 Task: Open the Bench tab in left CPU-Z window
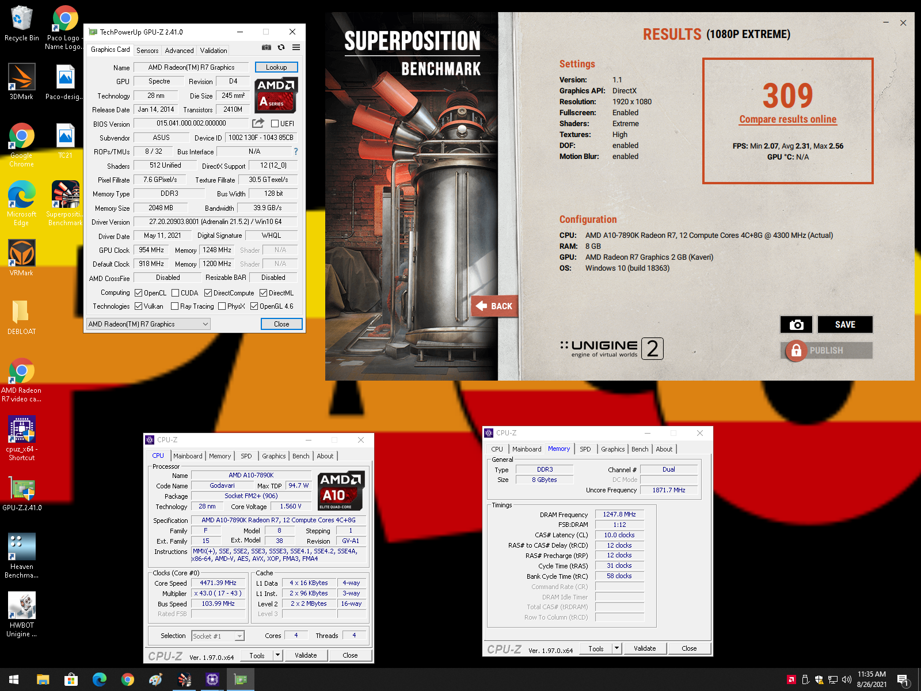coord(301,456)
